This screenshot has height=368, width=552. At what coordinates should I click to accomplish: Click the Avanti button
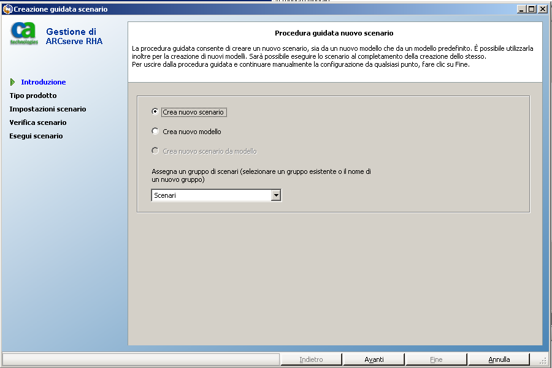(x=374, y=359)
